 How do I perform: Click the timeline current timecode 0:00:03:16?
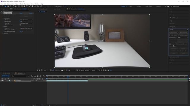6,76
